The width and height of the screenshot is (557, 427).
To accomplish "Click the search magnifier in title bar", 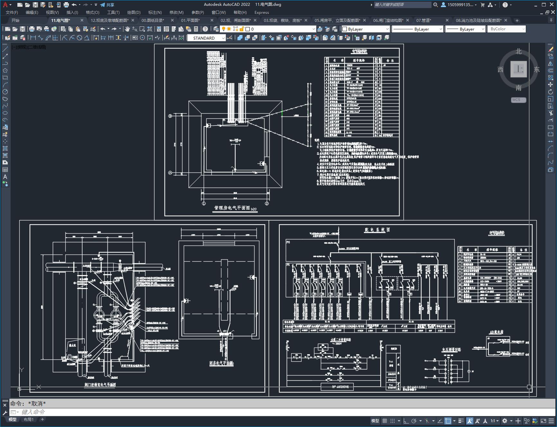I will pos(435,5).
